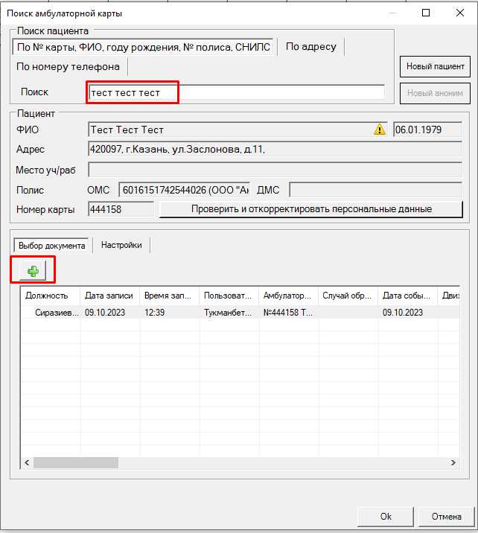Click the horizontal scrollbar right arrow
The width and height of the screenshot is (478, 533).
(x=453, y=462)
